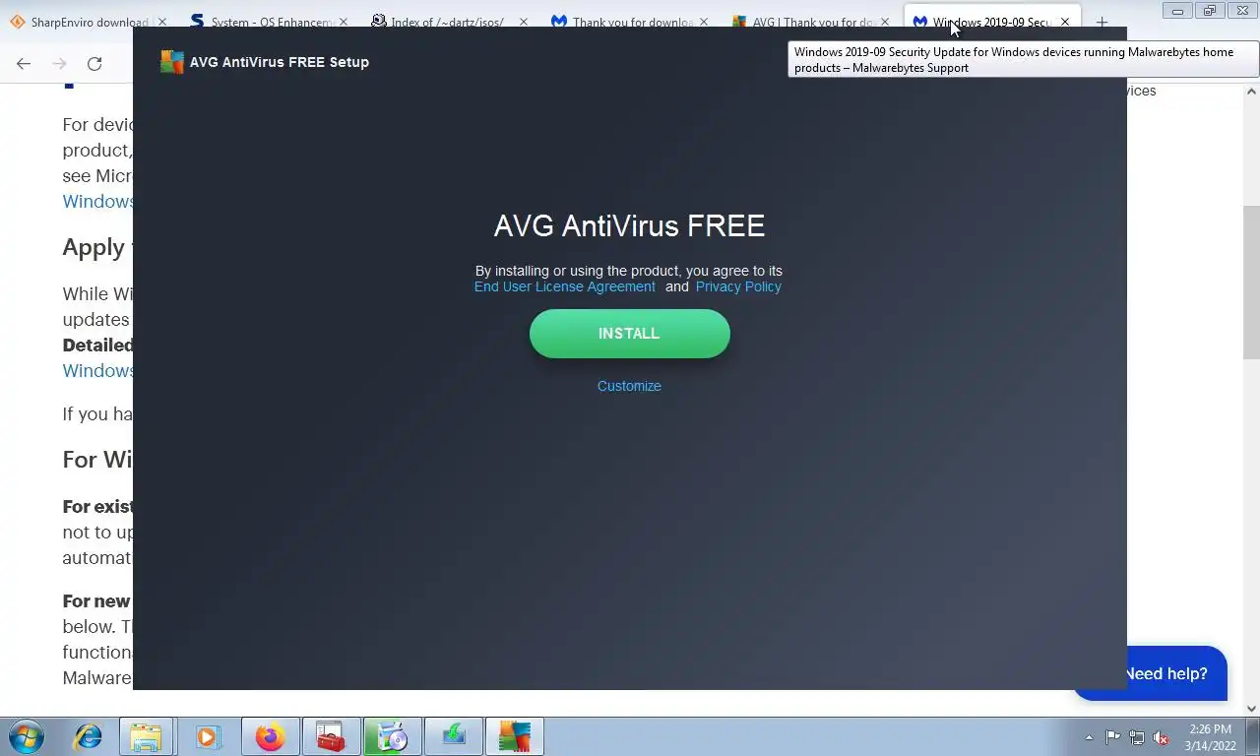Close the AVG Thank you tab
This screenshot has height=756, width=1260.
(884, 22)
